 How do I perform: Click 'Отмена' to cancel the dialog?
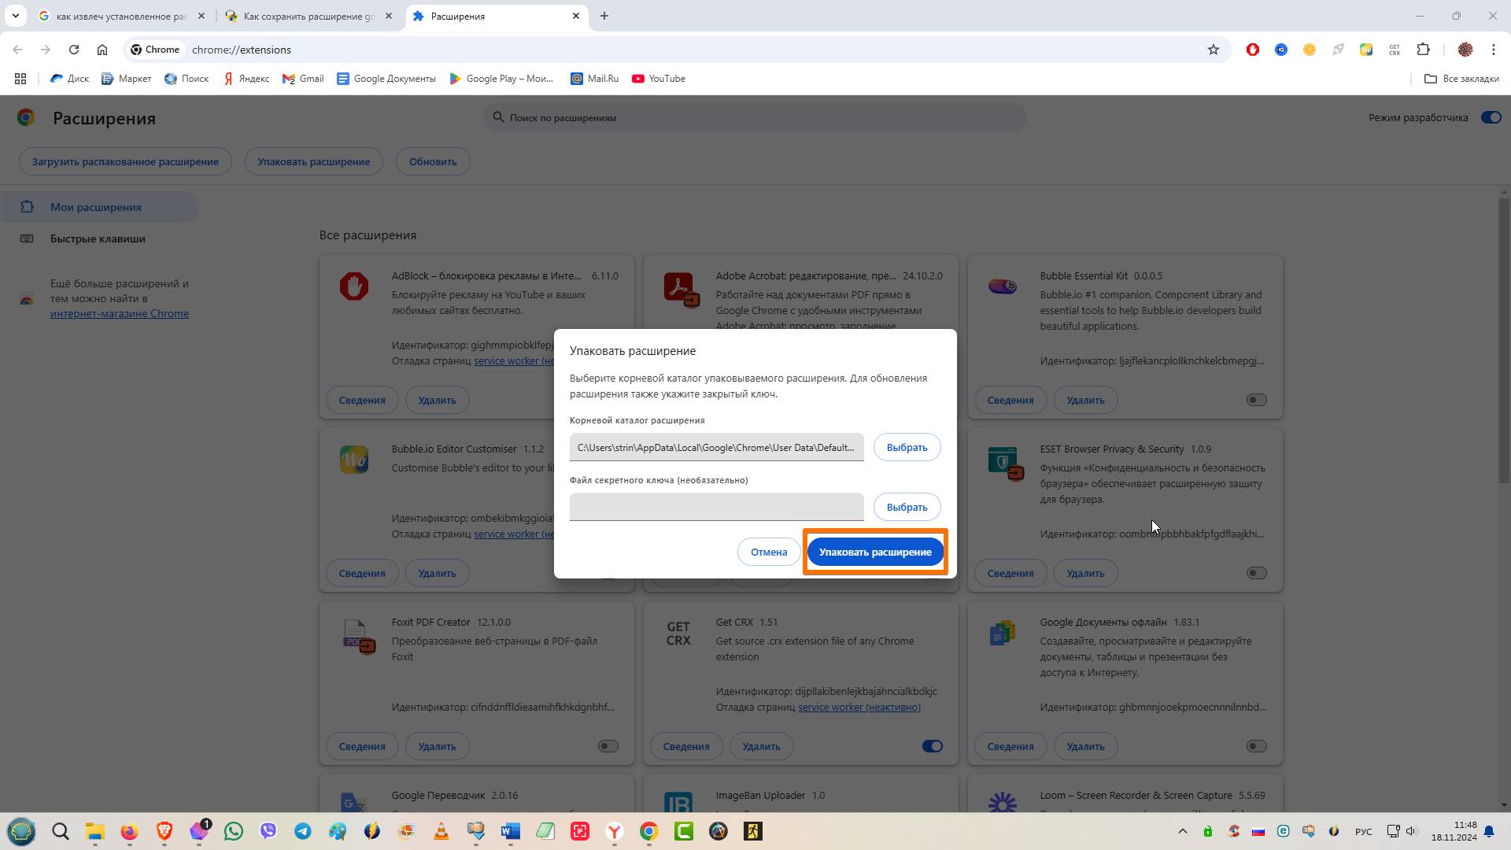tap(768, 552)
